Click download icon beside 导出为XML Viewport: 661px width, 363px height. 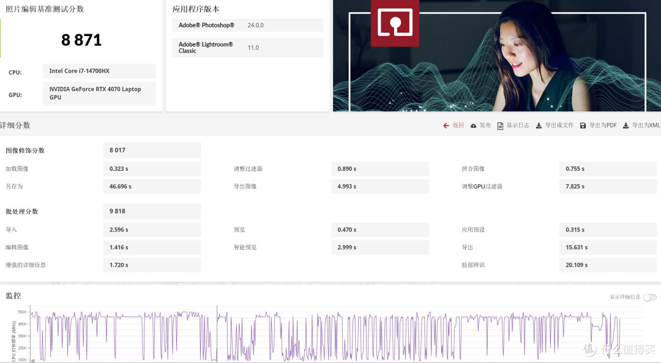coord(626,125)
